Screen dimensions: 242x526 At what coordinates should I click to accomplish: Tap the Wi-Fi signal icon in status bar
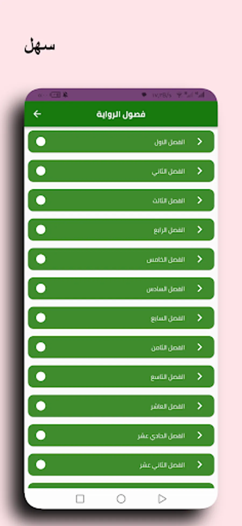point(179,95)
